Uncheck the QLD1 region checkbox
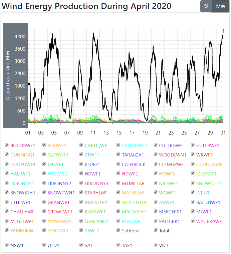The width and height of the screenshot is (231, 254). (x=44, y=245)
